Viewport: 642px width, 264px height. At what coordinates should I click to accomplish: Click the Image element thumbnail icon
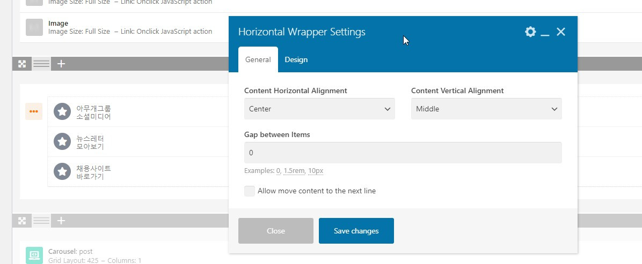[x=34, y=27]
